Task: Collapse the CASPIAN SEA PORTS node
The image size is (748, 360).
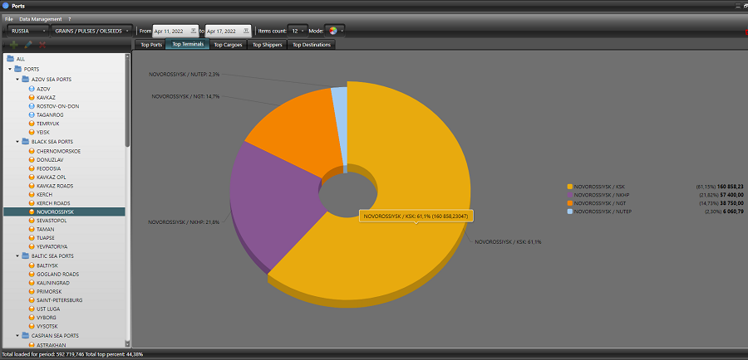Action: (x=17, y=336)
